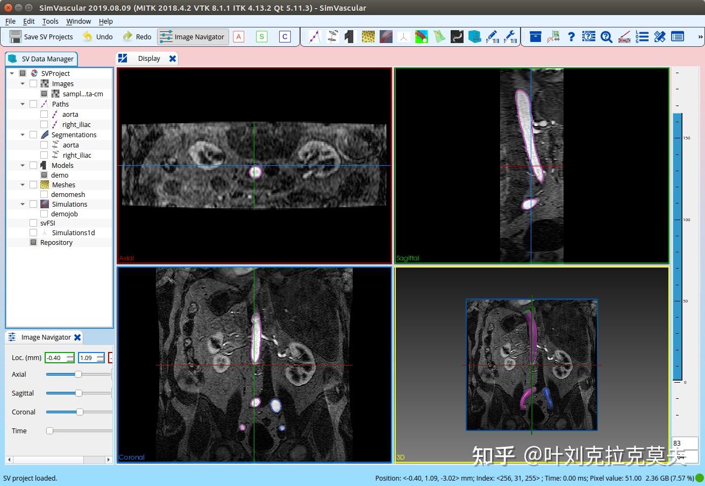Screen dimensions: 705x486
Task: Click the magnifying glass search icon
Action: [607, 37]
